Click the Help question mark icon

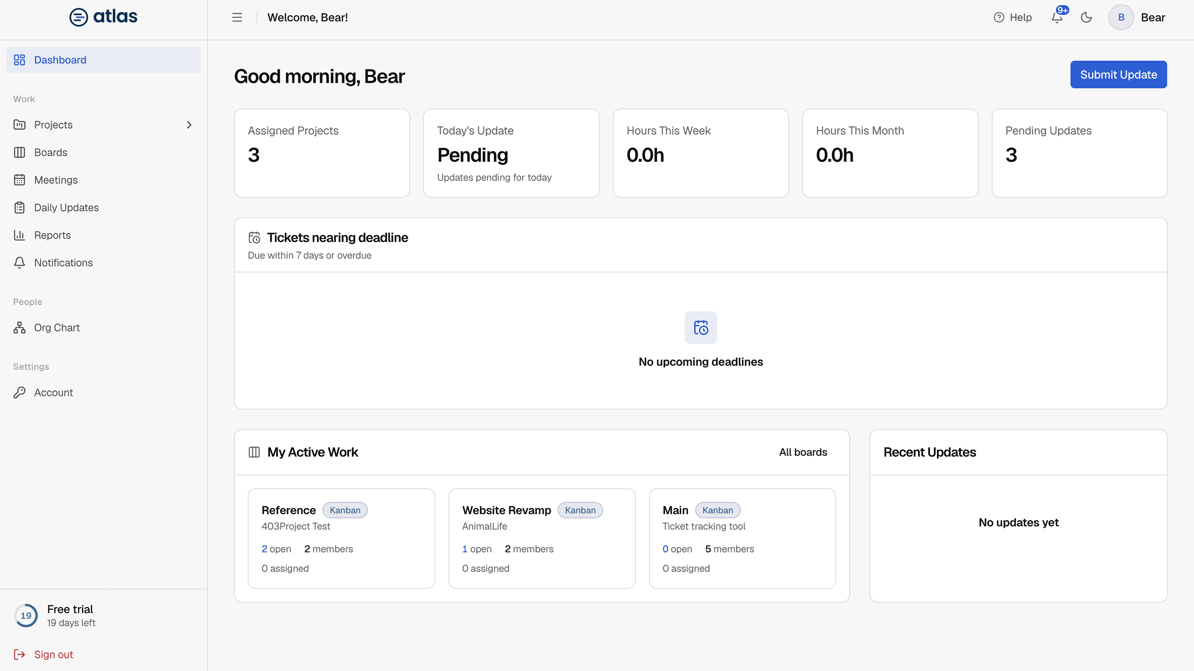[x=999, y=18]
